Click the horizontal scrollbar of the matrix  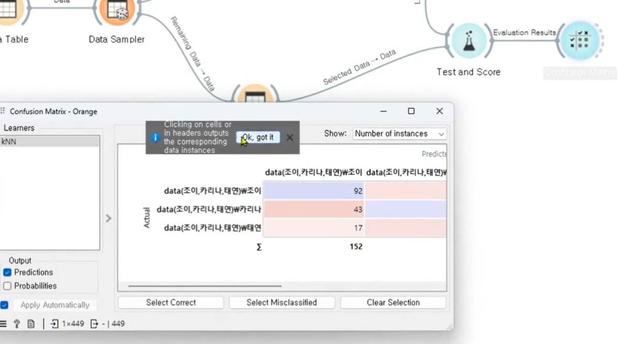205,286
